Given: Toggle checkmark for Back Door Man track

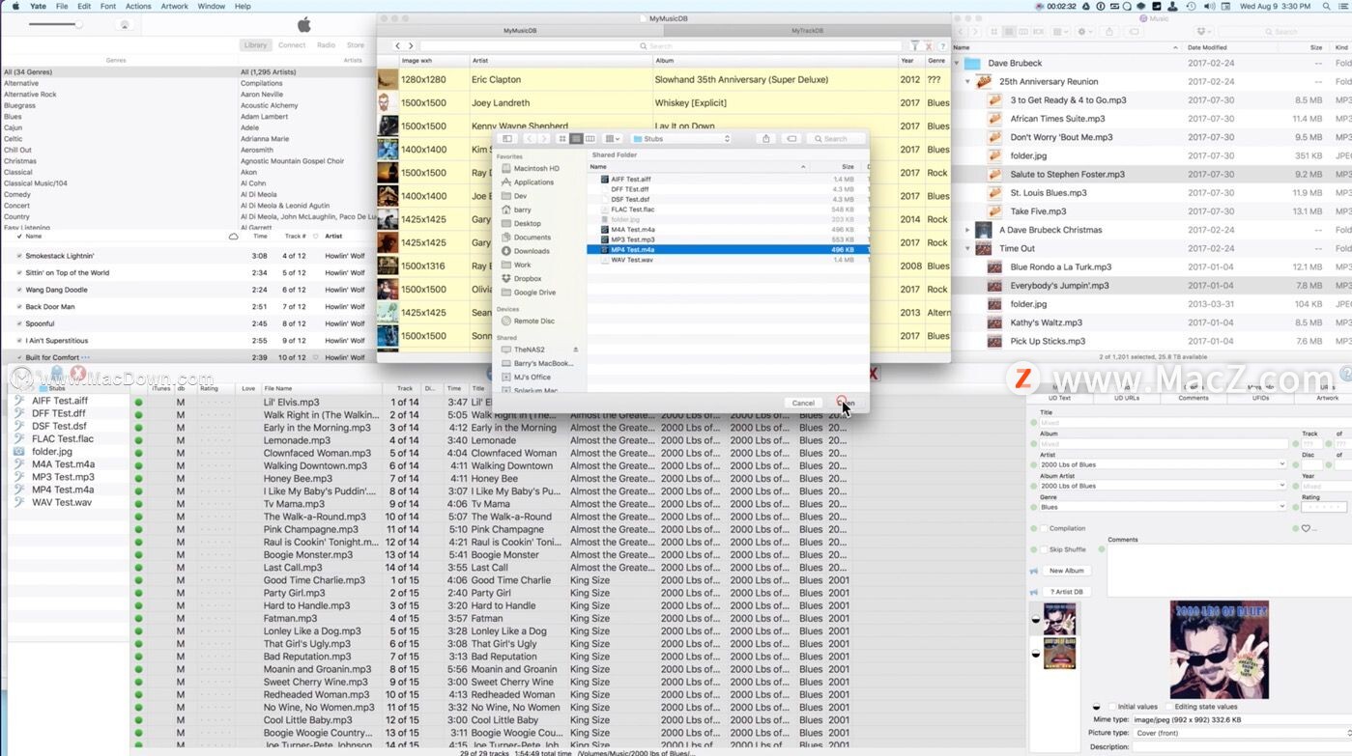Looking at the screenshot, I should pos(19,307).
